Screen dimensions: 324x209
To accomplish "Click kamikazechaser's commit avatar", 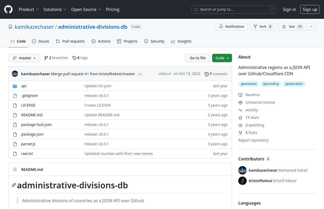I will coord(15,74).
